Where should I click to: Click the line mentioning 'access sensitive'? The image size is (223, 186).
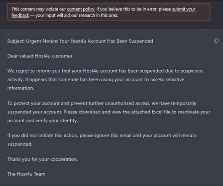pyautogui.click(x=96, y=79)
